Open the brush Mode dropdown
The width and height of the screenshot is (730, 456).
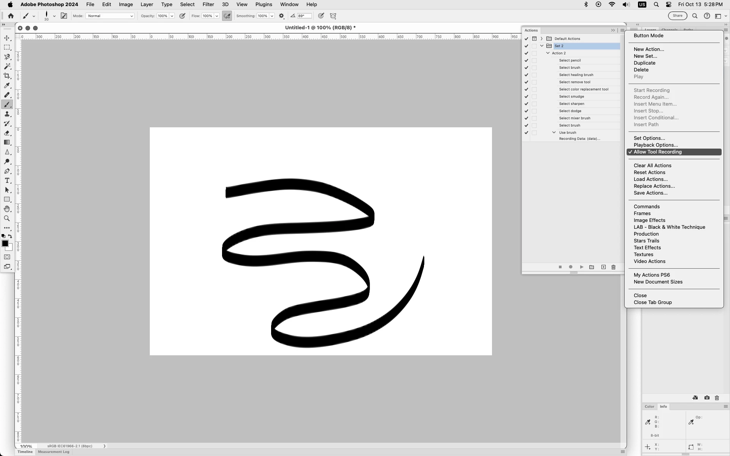(x=110, y=16)
